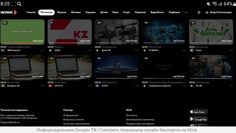The width and height of the screenshot is (236, 133).
Task: Tap the screenshot capture icon in status bar
Action: [14, 4]
